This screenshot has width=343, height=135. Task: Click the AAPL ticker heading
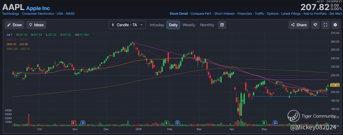(x=13, y=8)
